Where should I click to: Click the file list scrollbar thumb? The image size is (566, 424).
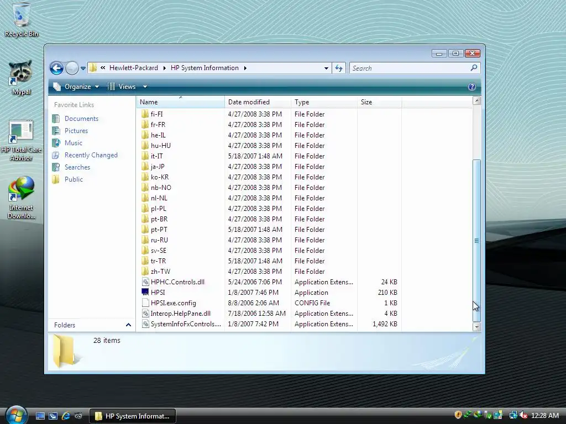click(x=476, y=241)
